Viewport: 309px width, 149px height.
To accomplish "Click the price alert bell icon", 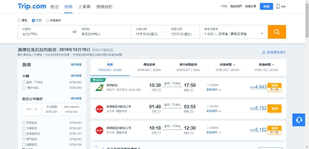I will 263,53.
